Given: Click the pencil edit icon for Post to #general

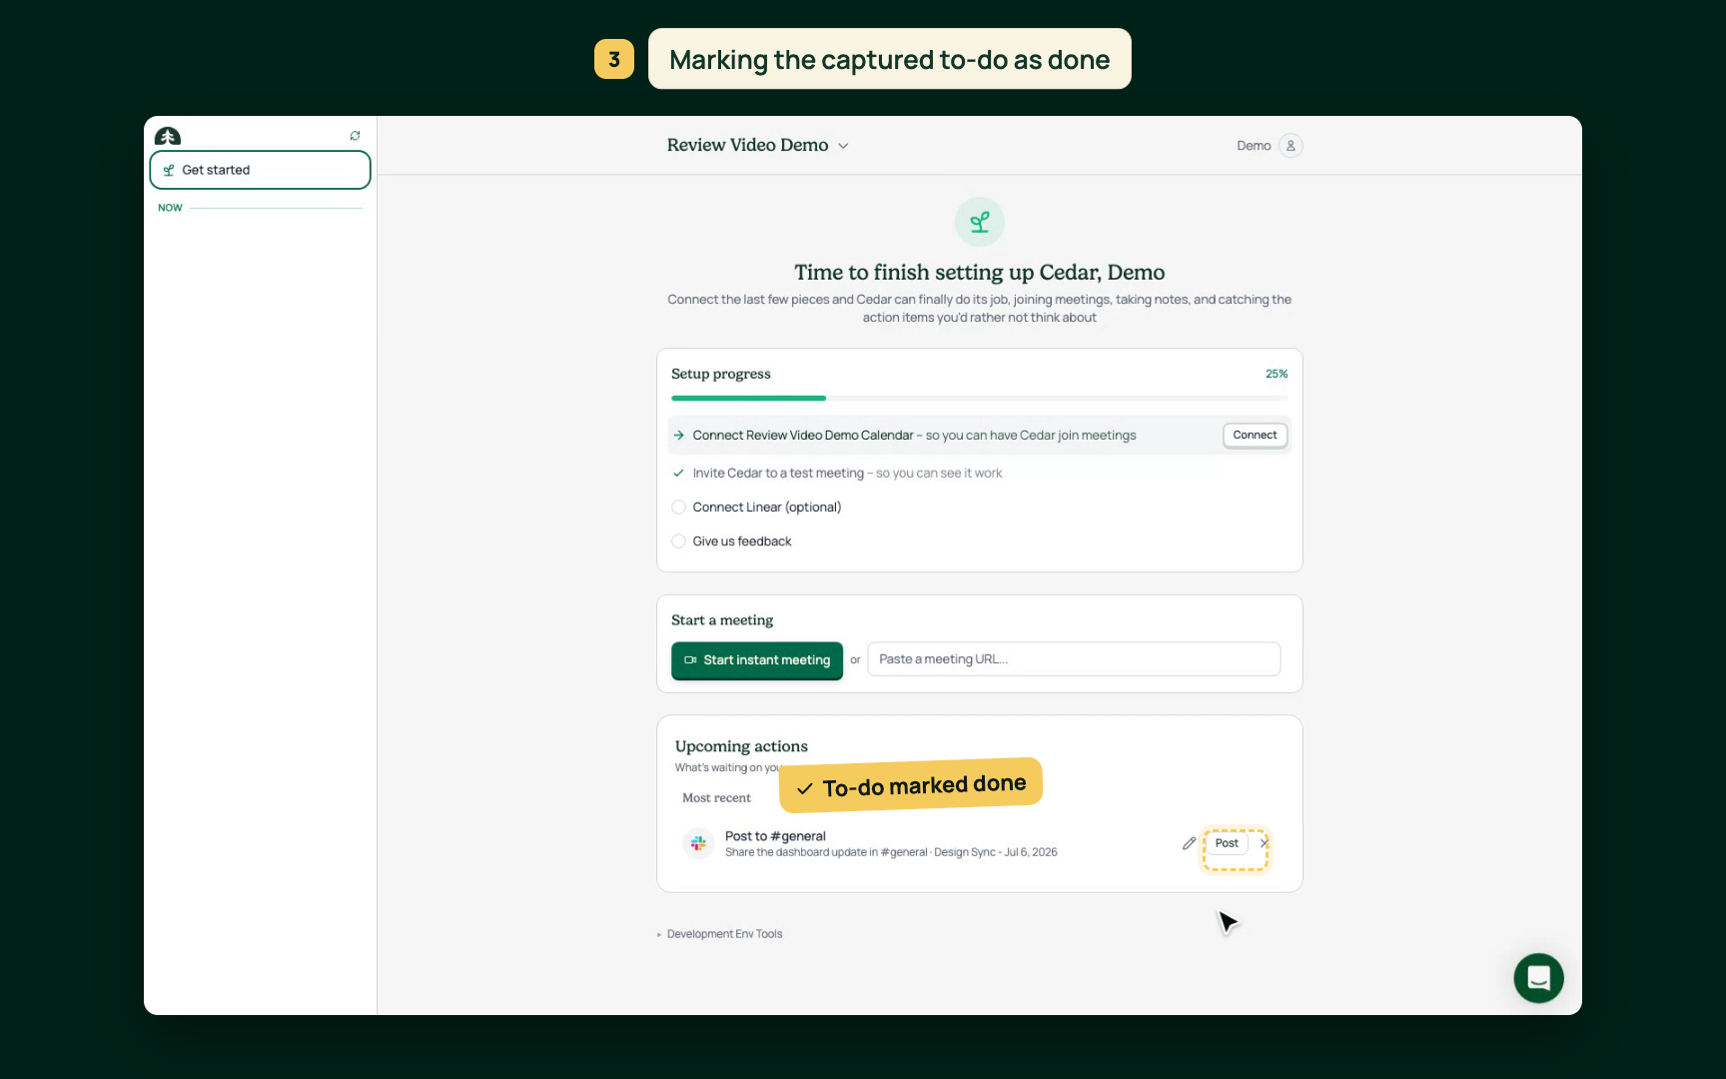Looking at the screenshot, I should click(x=1189, y=843).
